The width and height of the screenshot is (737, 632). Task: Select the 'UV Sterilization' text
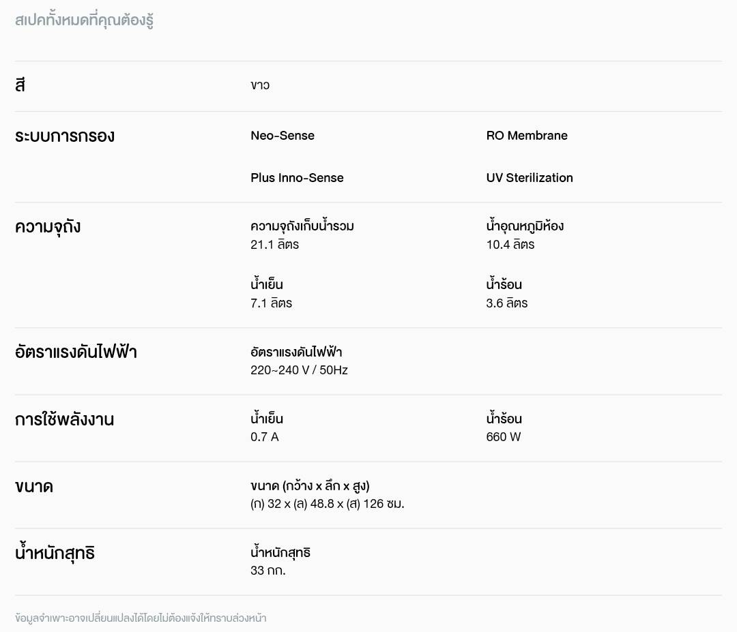pos(530,178)
